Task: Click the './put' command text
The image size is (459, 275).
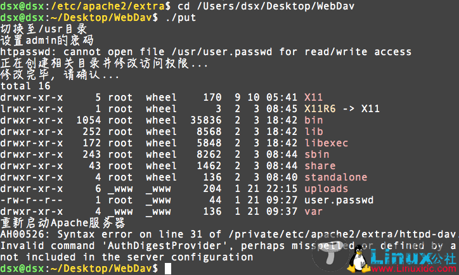Action: 181,17
